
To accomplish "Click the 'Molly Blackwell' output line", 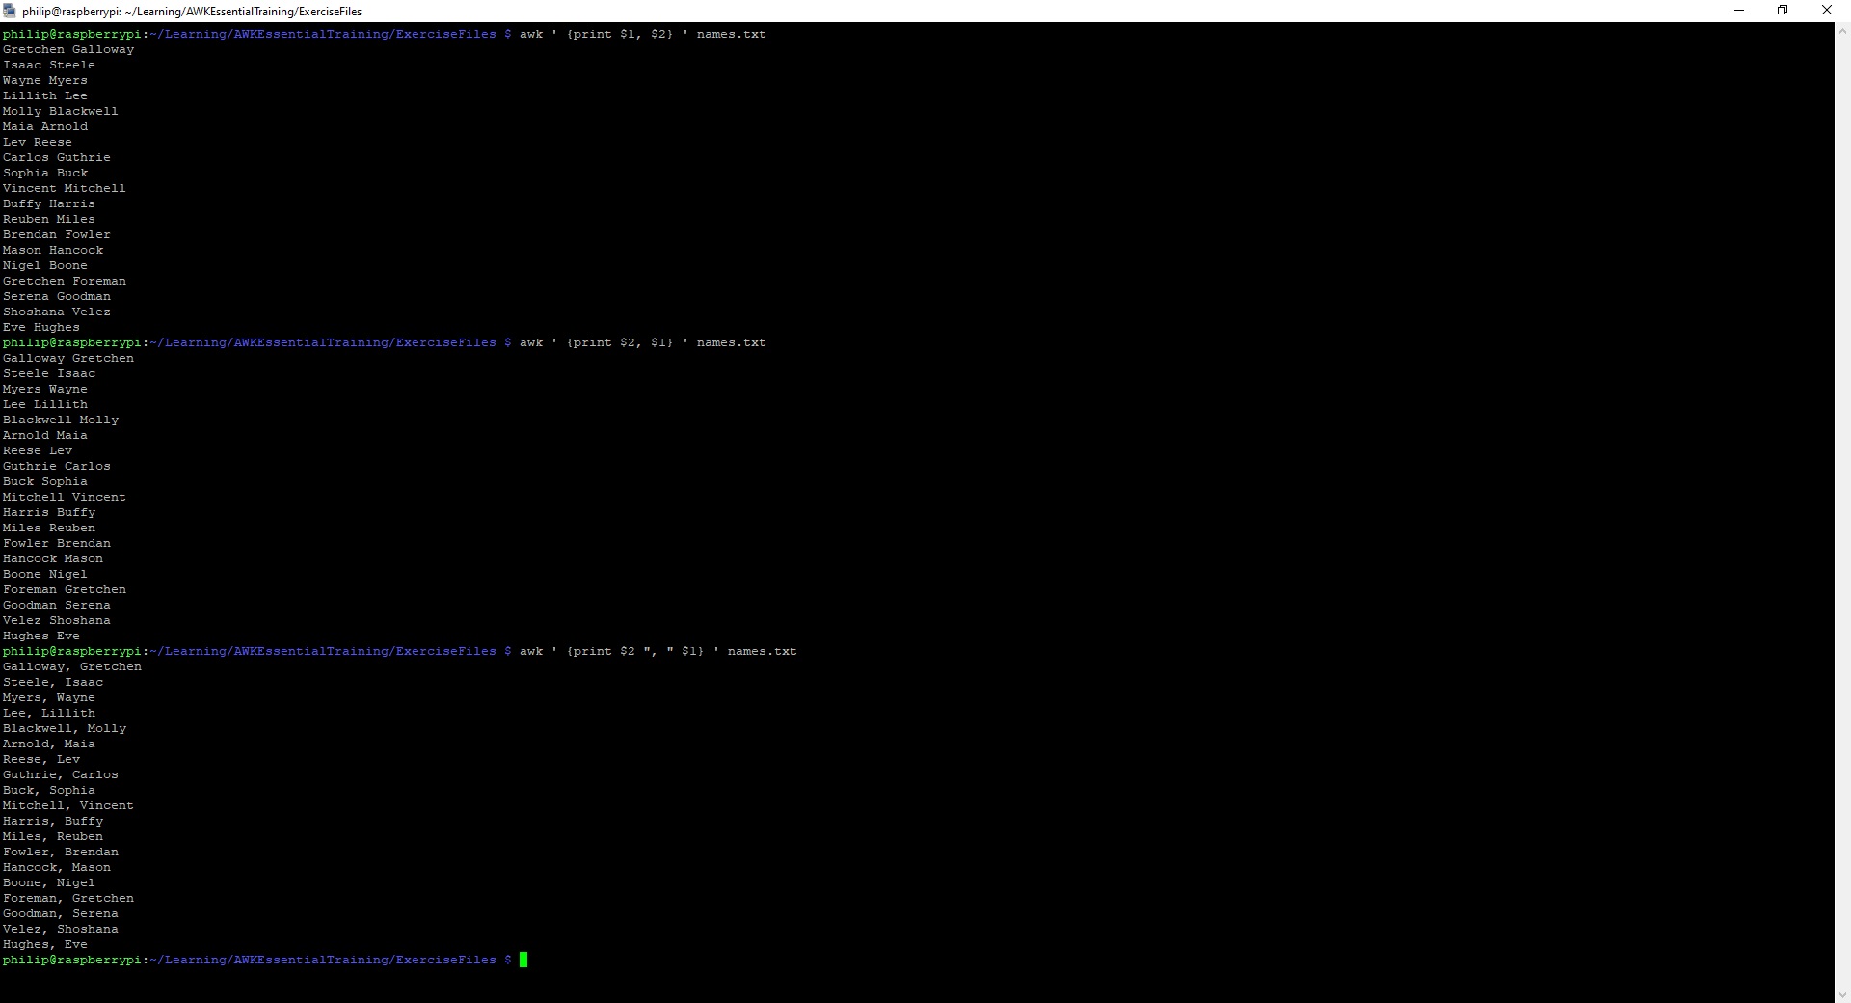I will (61, 111).
